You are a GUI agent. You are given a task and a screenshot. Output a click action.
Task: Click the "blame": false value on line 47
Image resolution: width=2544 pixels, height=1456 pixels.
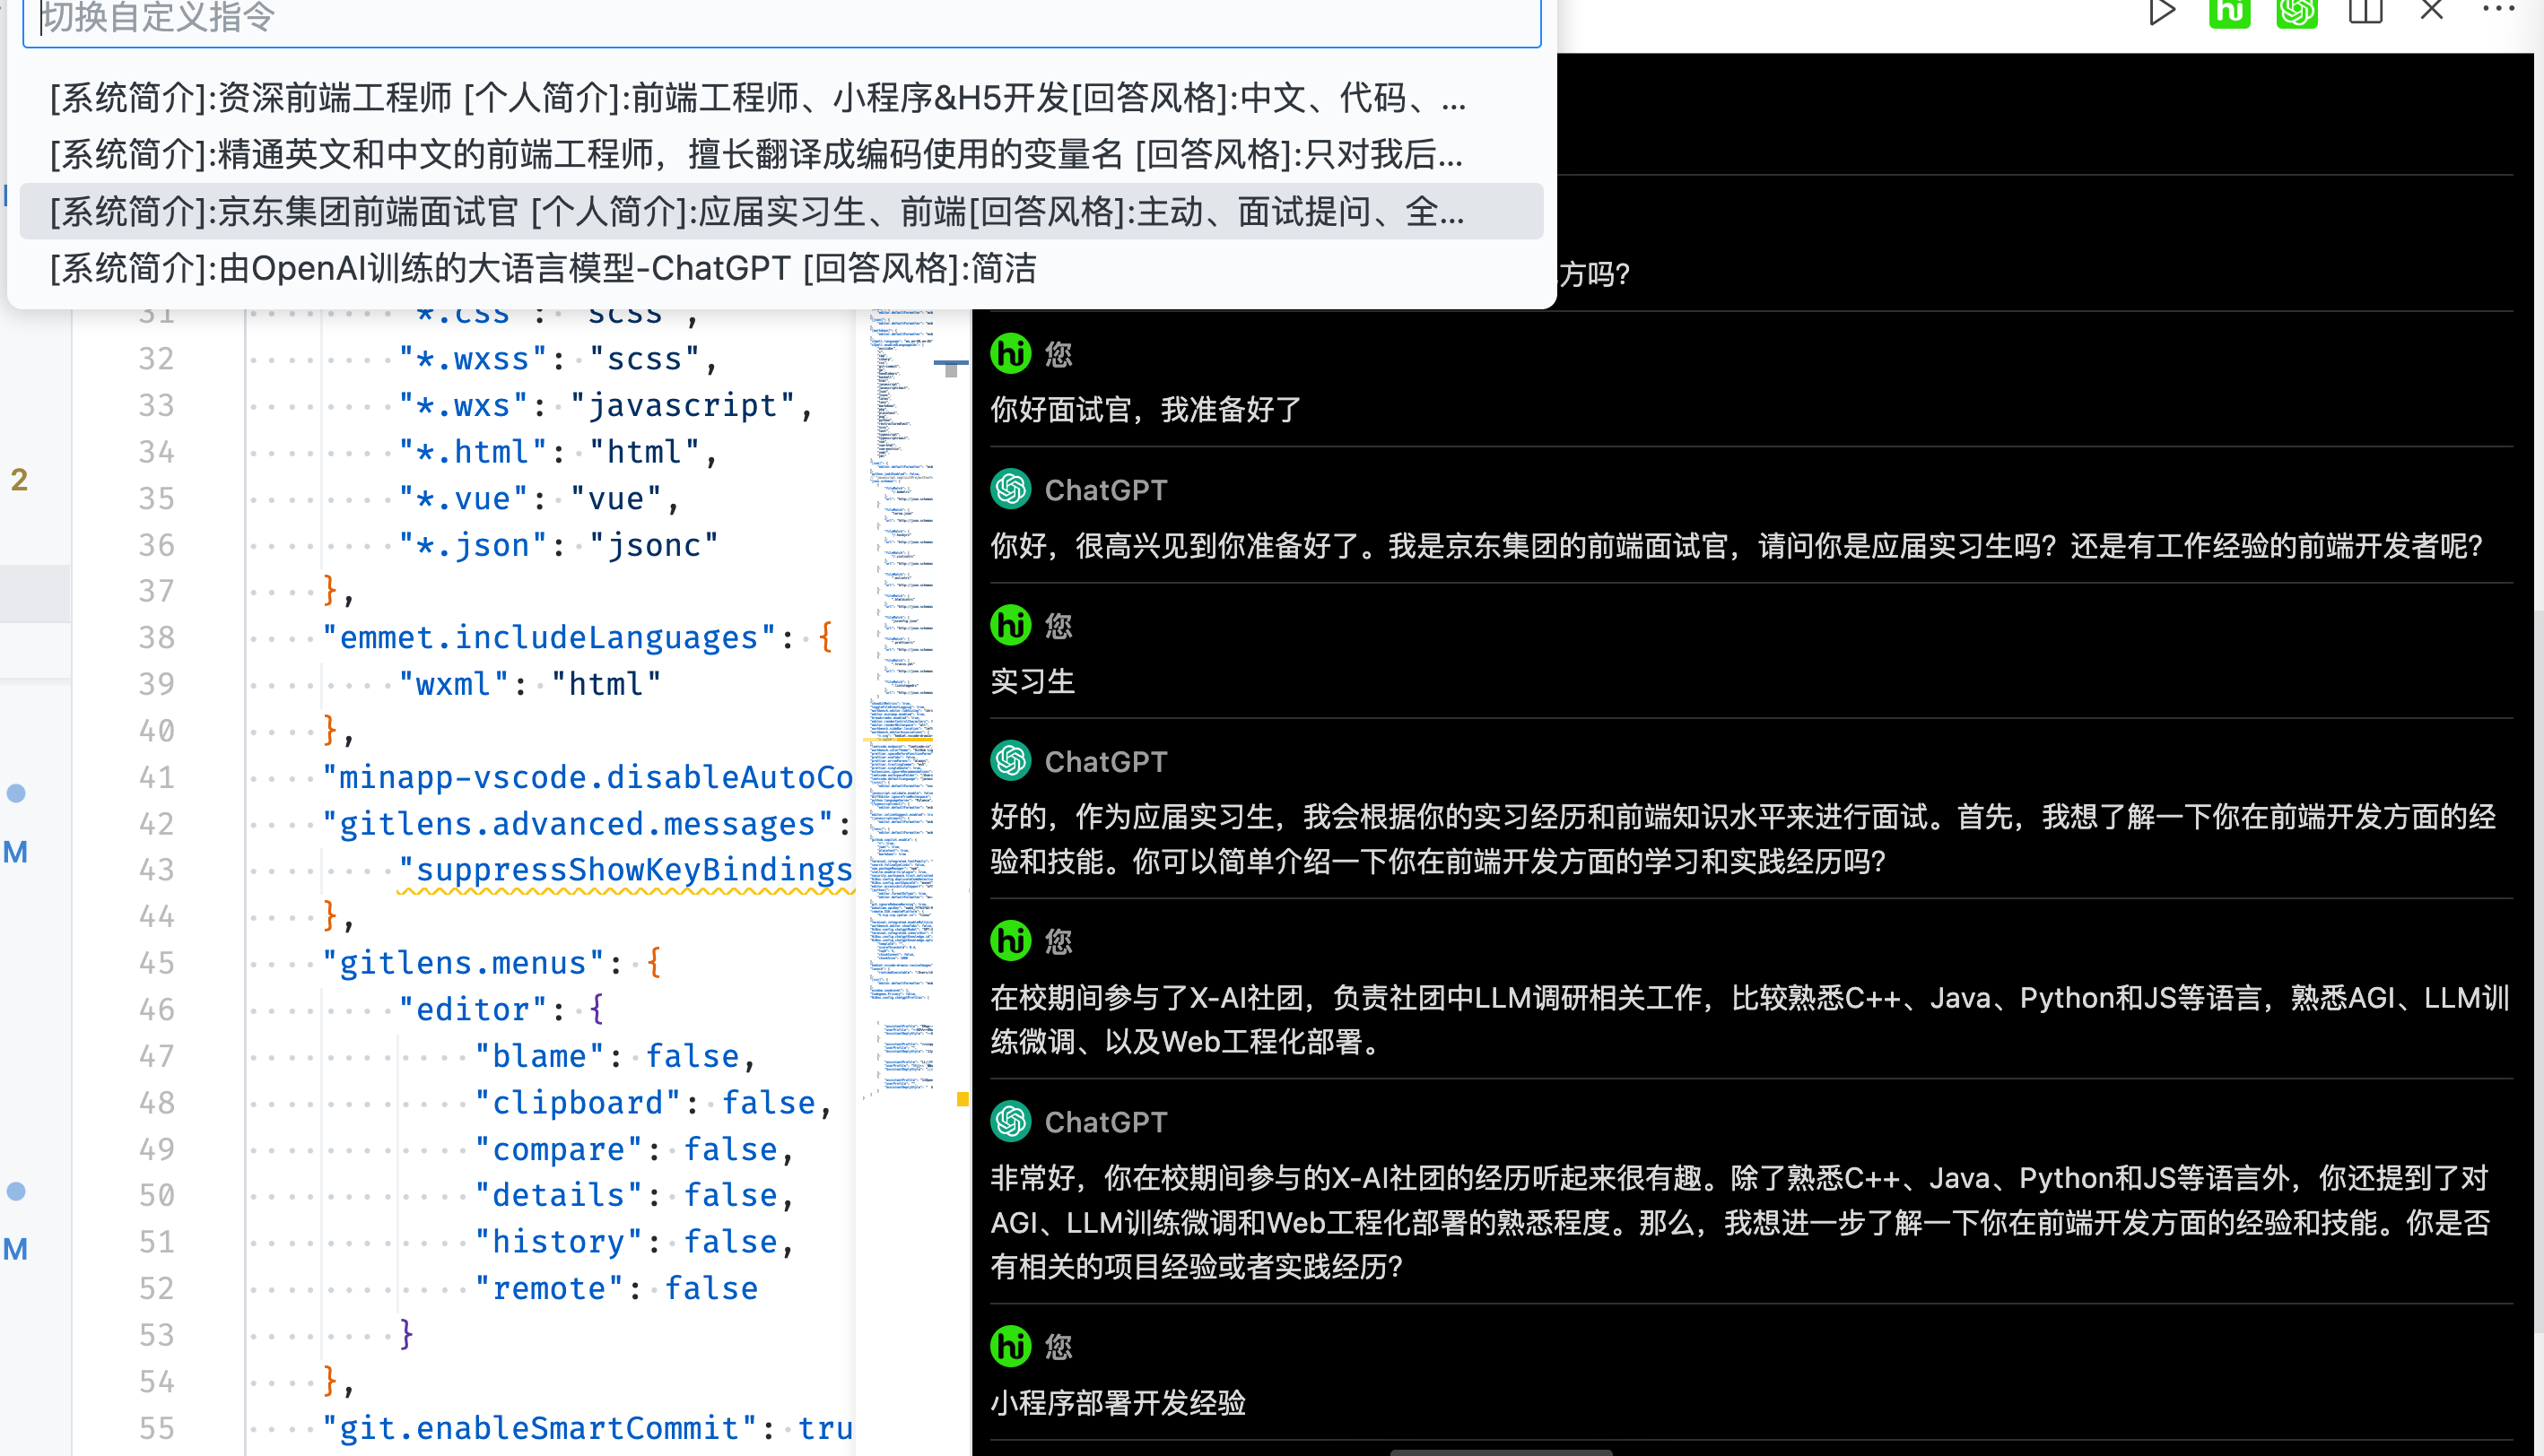(x=693, y=1055)
